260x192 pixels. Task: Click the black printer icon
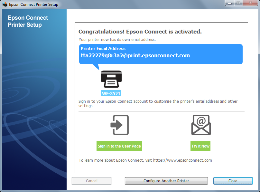(x=111, y=79)
